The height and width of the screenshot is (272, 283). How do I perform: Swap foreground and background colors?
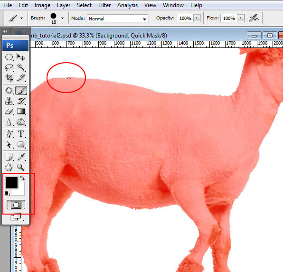coord(22,178)
